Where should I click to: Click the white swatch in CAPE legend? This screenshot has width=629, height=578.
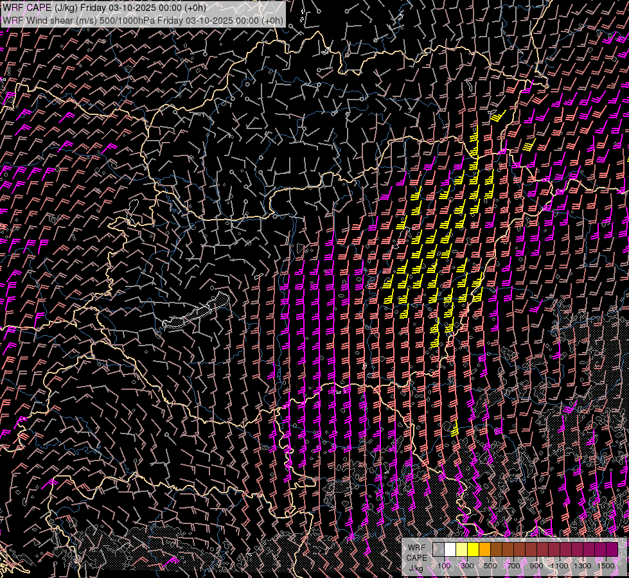450,549
